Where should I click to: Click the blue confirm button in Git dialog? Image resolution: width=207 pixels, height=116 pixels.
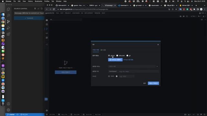153,83
